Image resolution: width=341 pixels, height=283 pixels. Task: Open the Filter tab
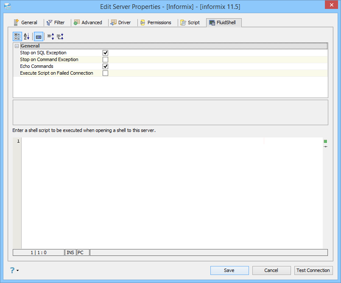(56, 22)
